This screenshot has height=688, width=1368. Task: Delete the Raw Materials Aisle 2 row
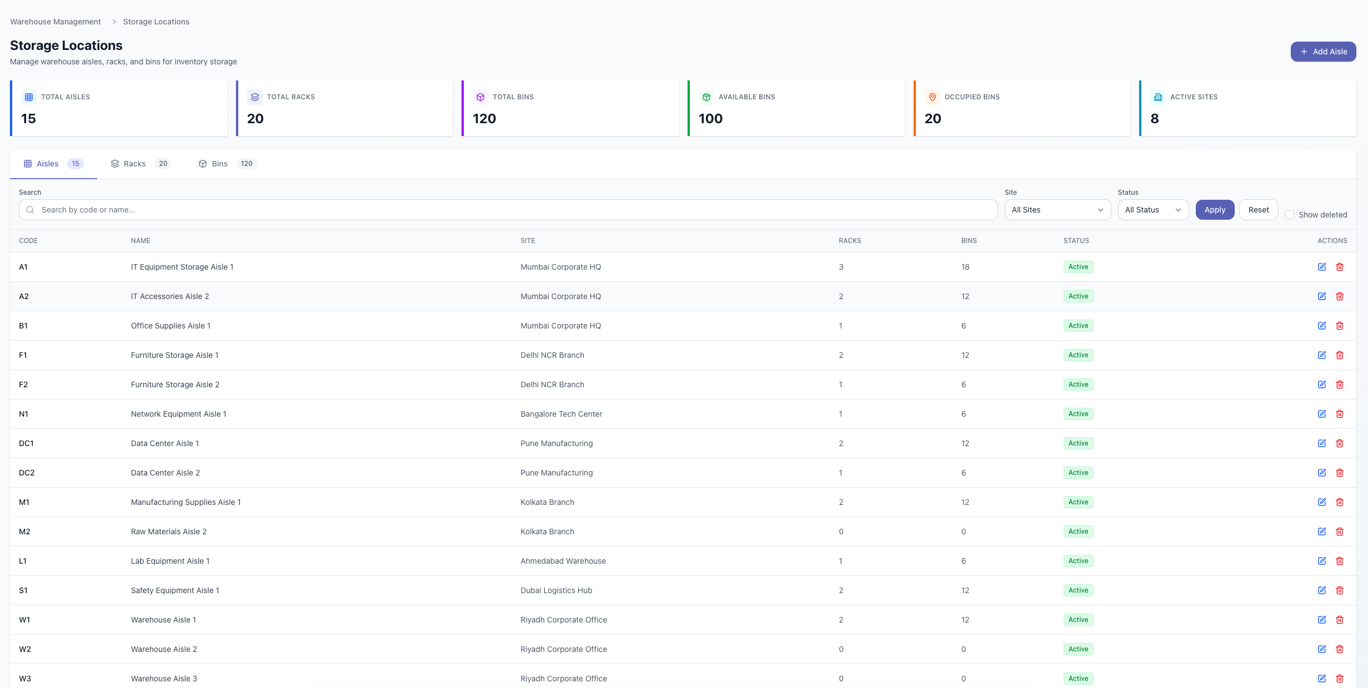point(1339,532)
